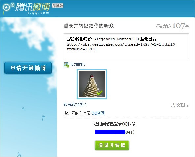
Task: Toggle the share to QQ空间 checkbox
Action: click(x=67, y=113)
